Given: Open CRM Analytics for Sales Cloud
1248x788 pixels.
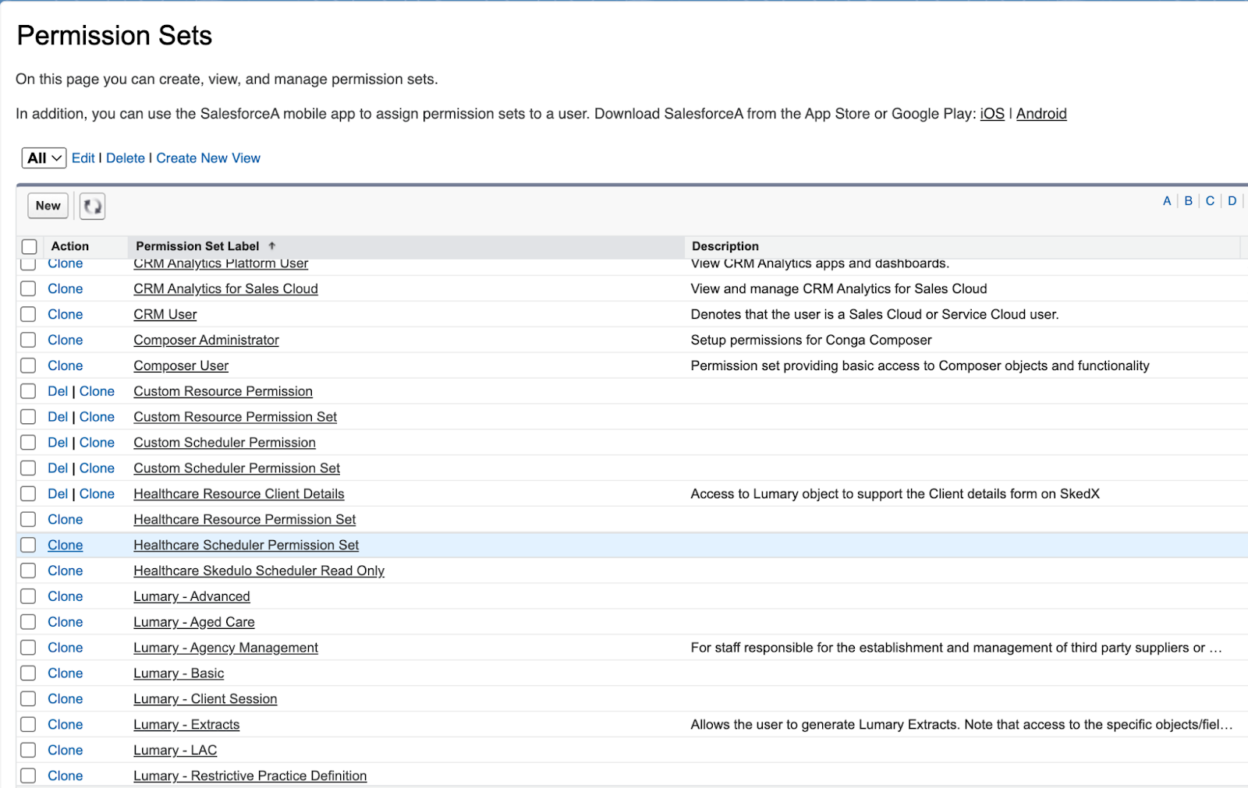Looking at the screenshot, I should point(225,288).
